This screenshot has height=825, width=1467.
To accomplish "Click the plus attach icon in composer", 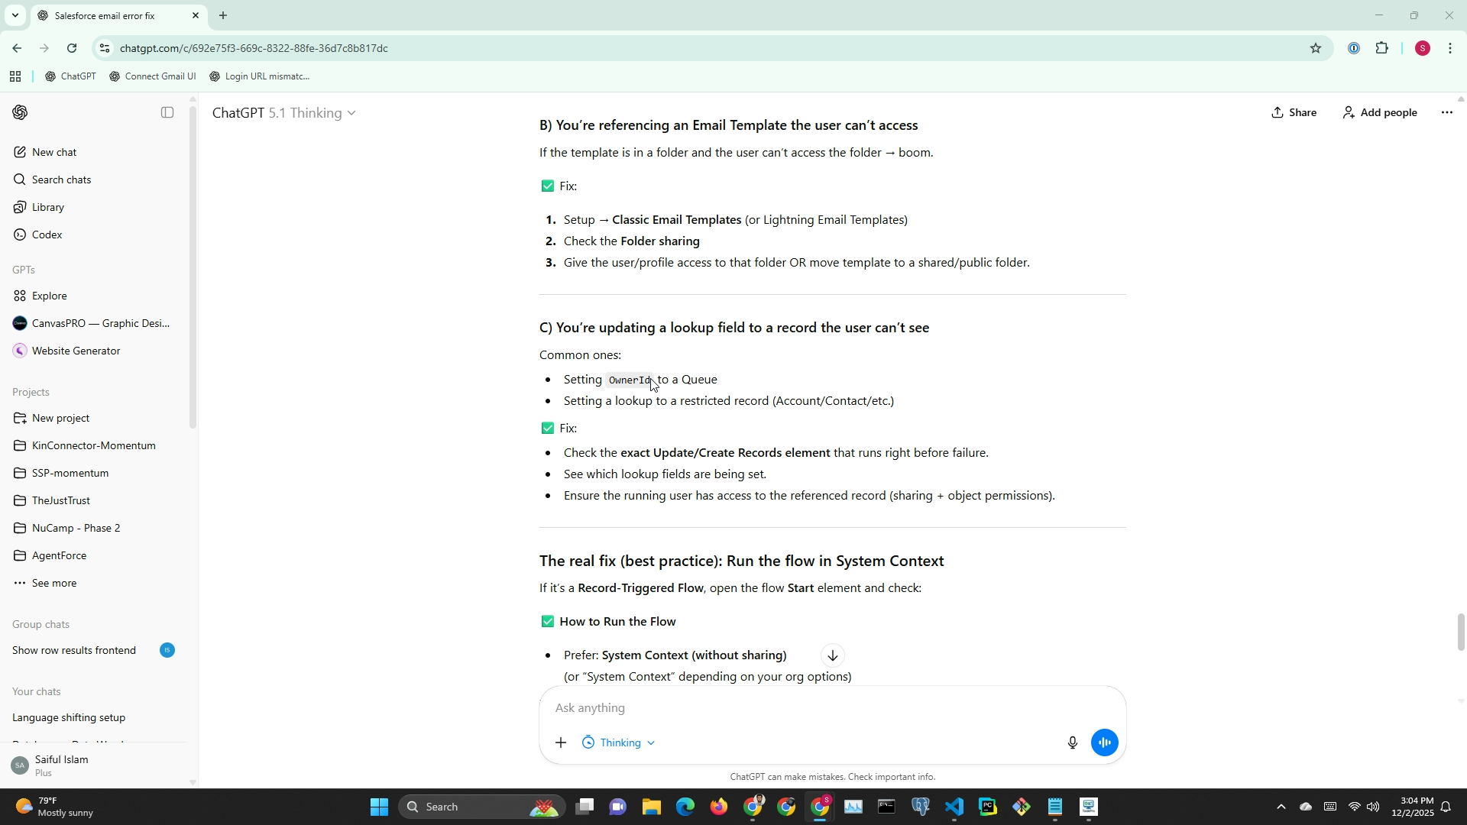I will coord(561,742).
